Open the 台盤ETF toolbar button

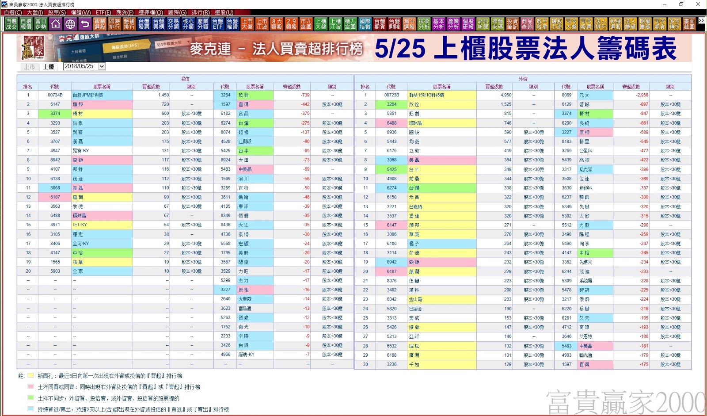point(217,24)
